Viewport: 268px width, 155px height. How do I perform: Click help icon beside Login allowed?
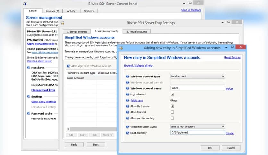point(127,94)
